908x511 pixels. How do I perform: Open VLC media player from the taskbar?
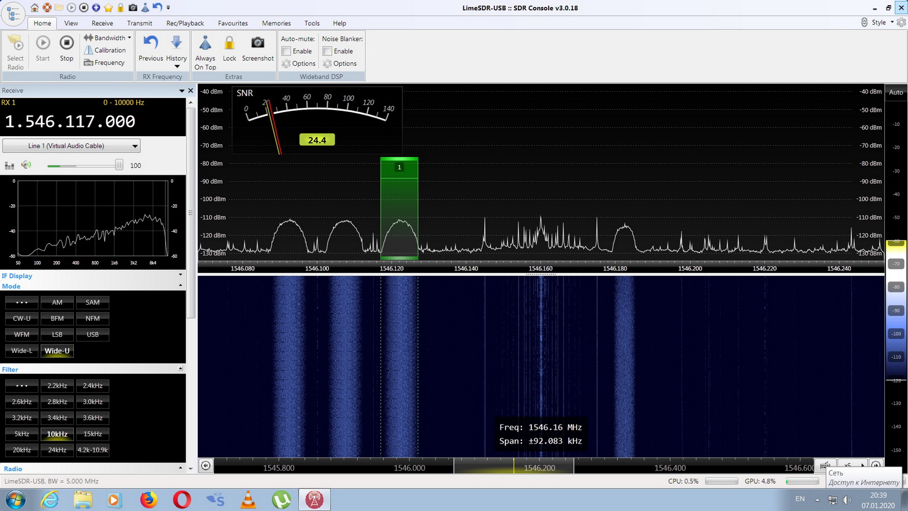(x=248, y=499)
